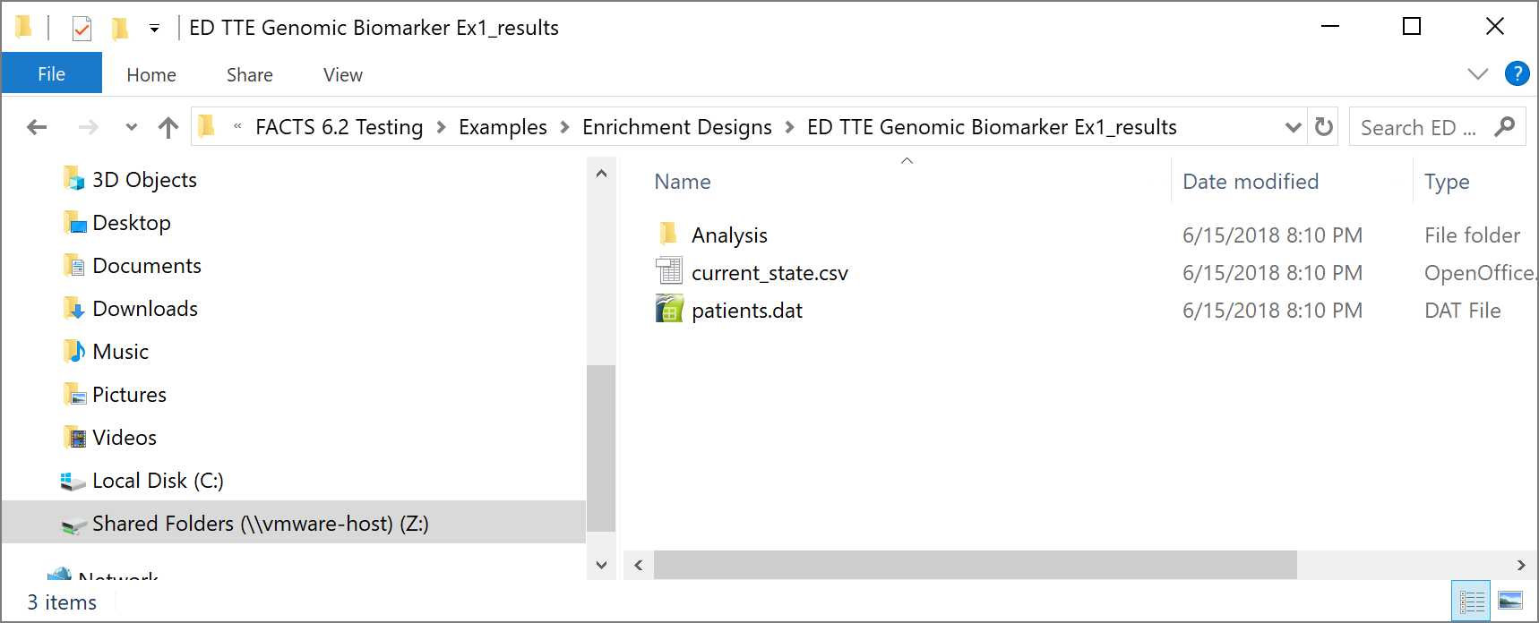Click the Properties quick access icon

point(82,29)
